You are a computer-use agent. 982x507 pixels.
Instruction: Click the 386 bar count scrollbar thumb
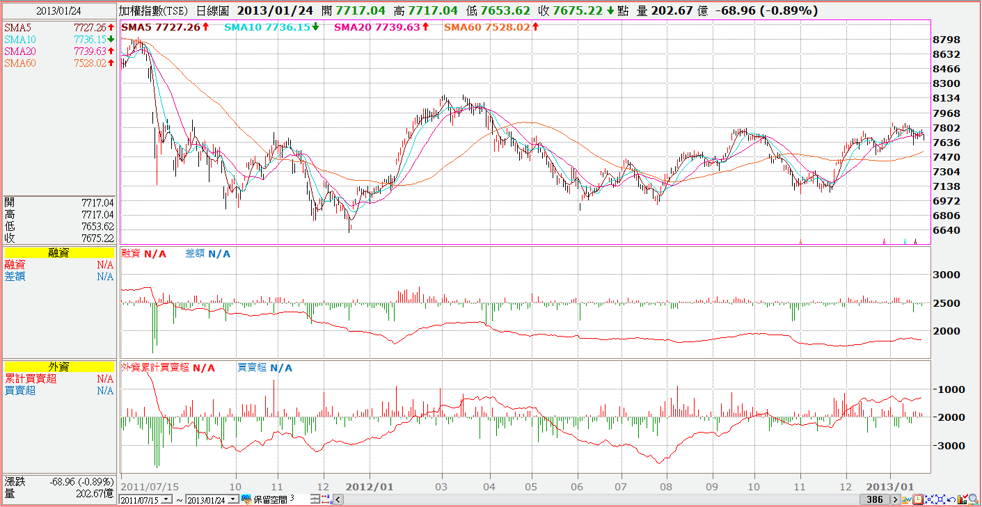pos(875,499)
